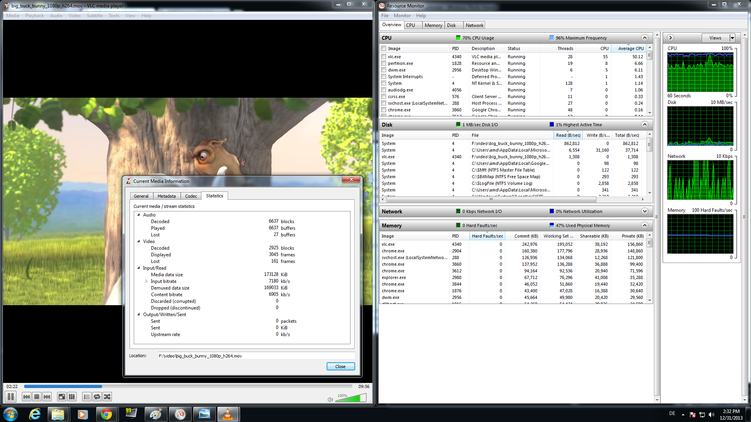The height and width of the screenshot is (422, 751).
Task: Open VLC extended settings icon
Action: point(72,397)
